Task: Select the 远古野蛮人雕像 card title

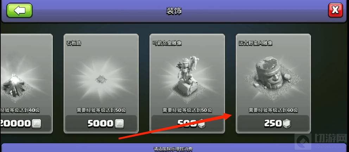Action: (255, 43)
